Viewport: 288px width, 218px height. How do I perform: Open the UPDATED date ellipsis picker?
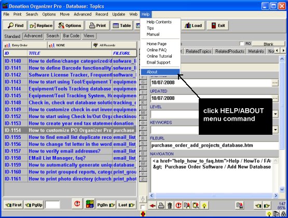pyautogui.click(x=275, y=98)
